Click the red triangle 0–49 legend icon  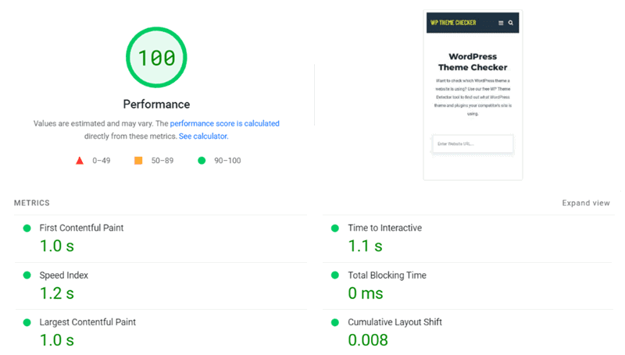point(80,161)
